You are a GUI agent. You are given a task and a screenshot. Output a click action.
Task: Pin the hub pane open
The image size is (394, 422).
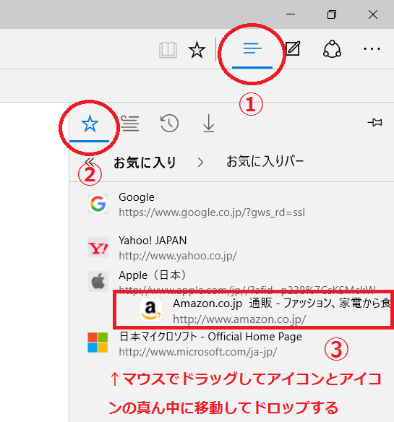point(375,122)
